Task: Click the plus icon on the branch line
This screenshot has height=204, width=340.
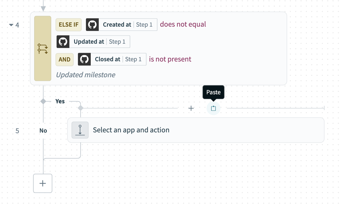Action: coord(191,108)
